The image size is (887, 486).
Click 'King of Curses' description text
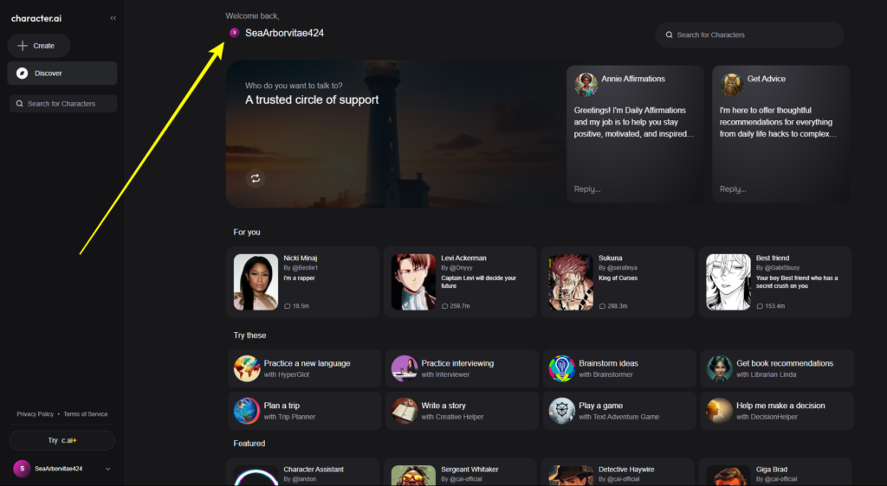618,278
